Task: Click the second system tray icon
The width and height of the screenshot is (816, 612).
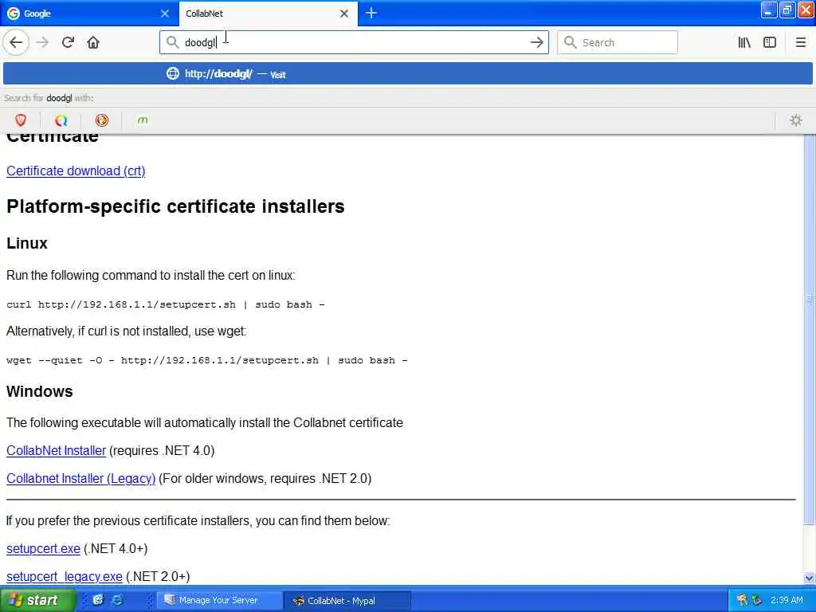Action: [757, 600]
